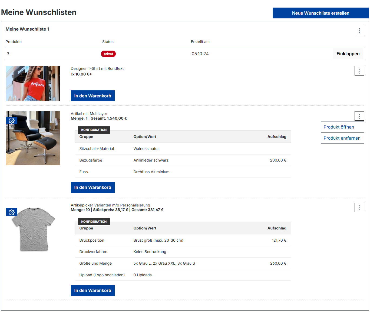
Task: Click the 'KONFIGURATION' label of the grey T-shirt
Action: [94, 222]
